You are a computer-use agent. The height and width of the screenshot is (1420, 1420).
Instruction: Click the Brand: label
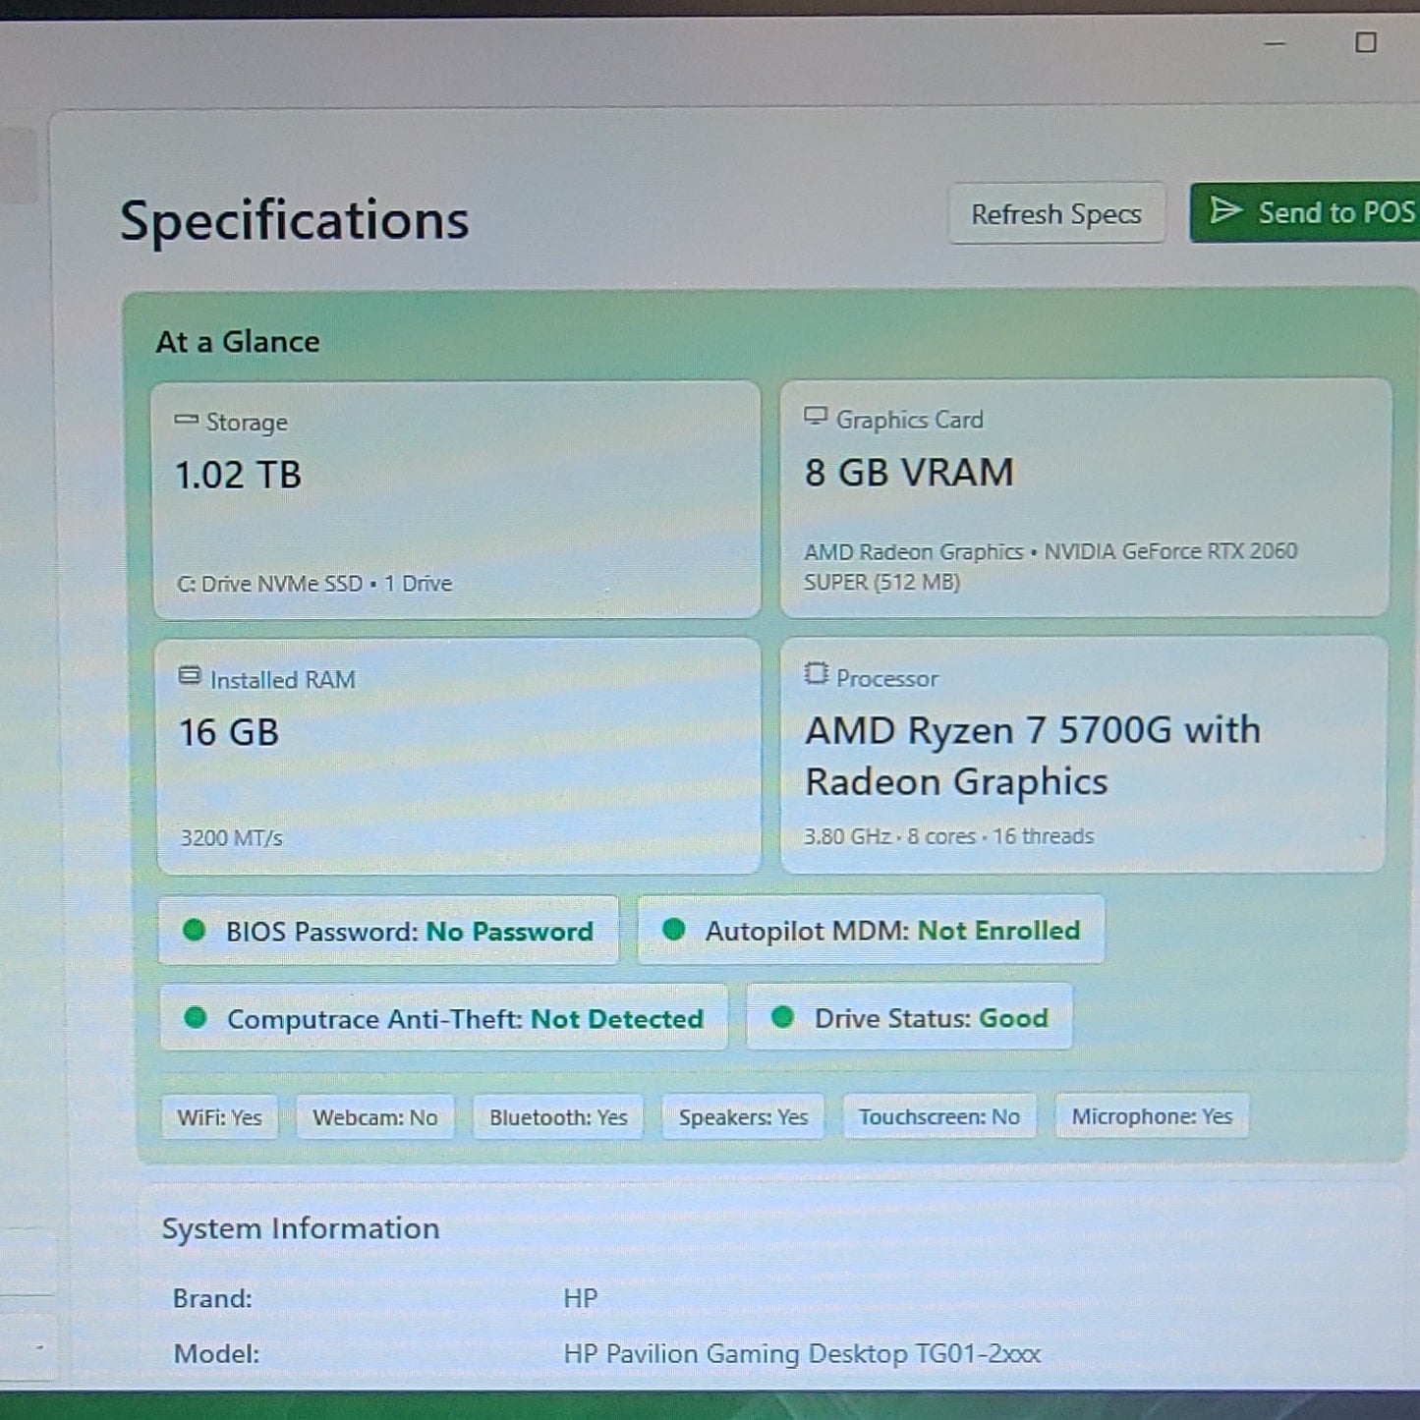tap(212, 1299)
